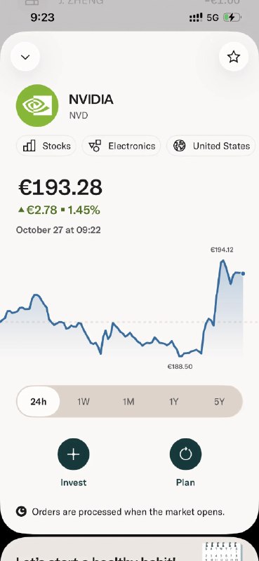Switch the chart to 1M range

coord(128,401)
